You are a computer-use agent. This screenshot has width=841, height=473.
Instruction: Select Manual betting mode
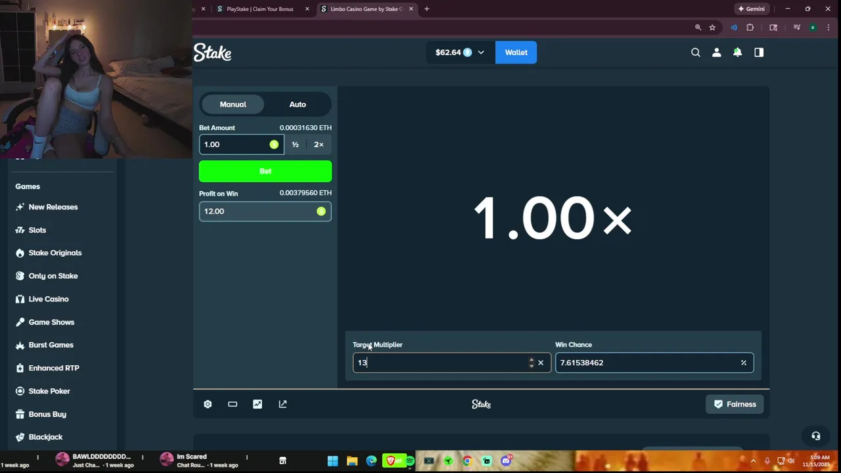pyautogui.click(x=233, y=104)
